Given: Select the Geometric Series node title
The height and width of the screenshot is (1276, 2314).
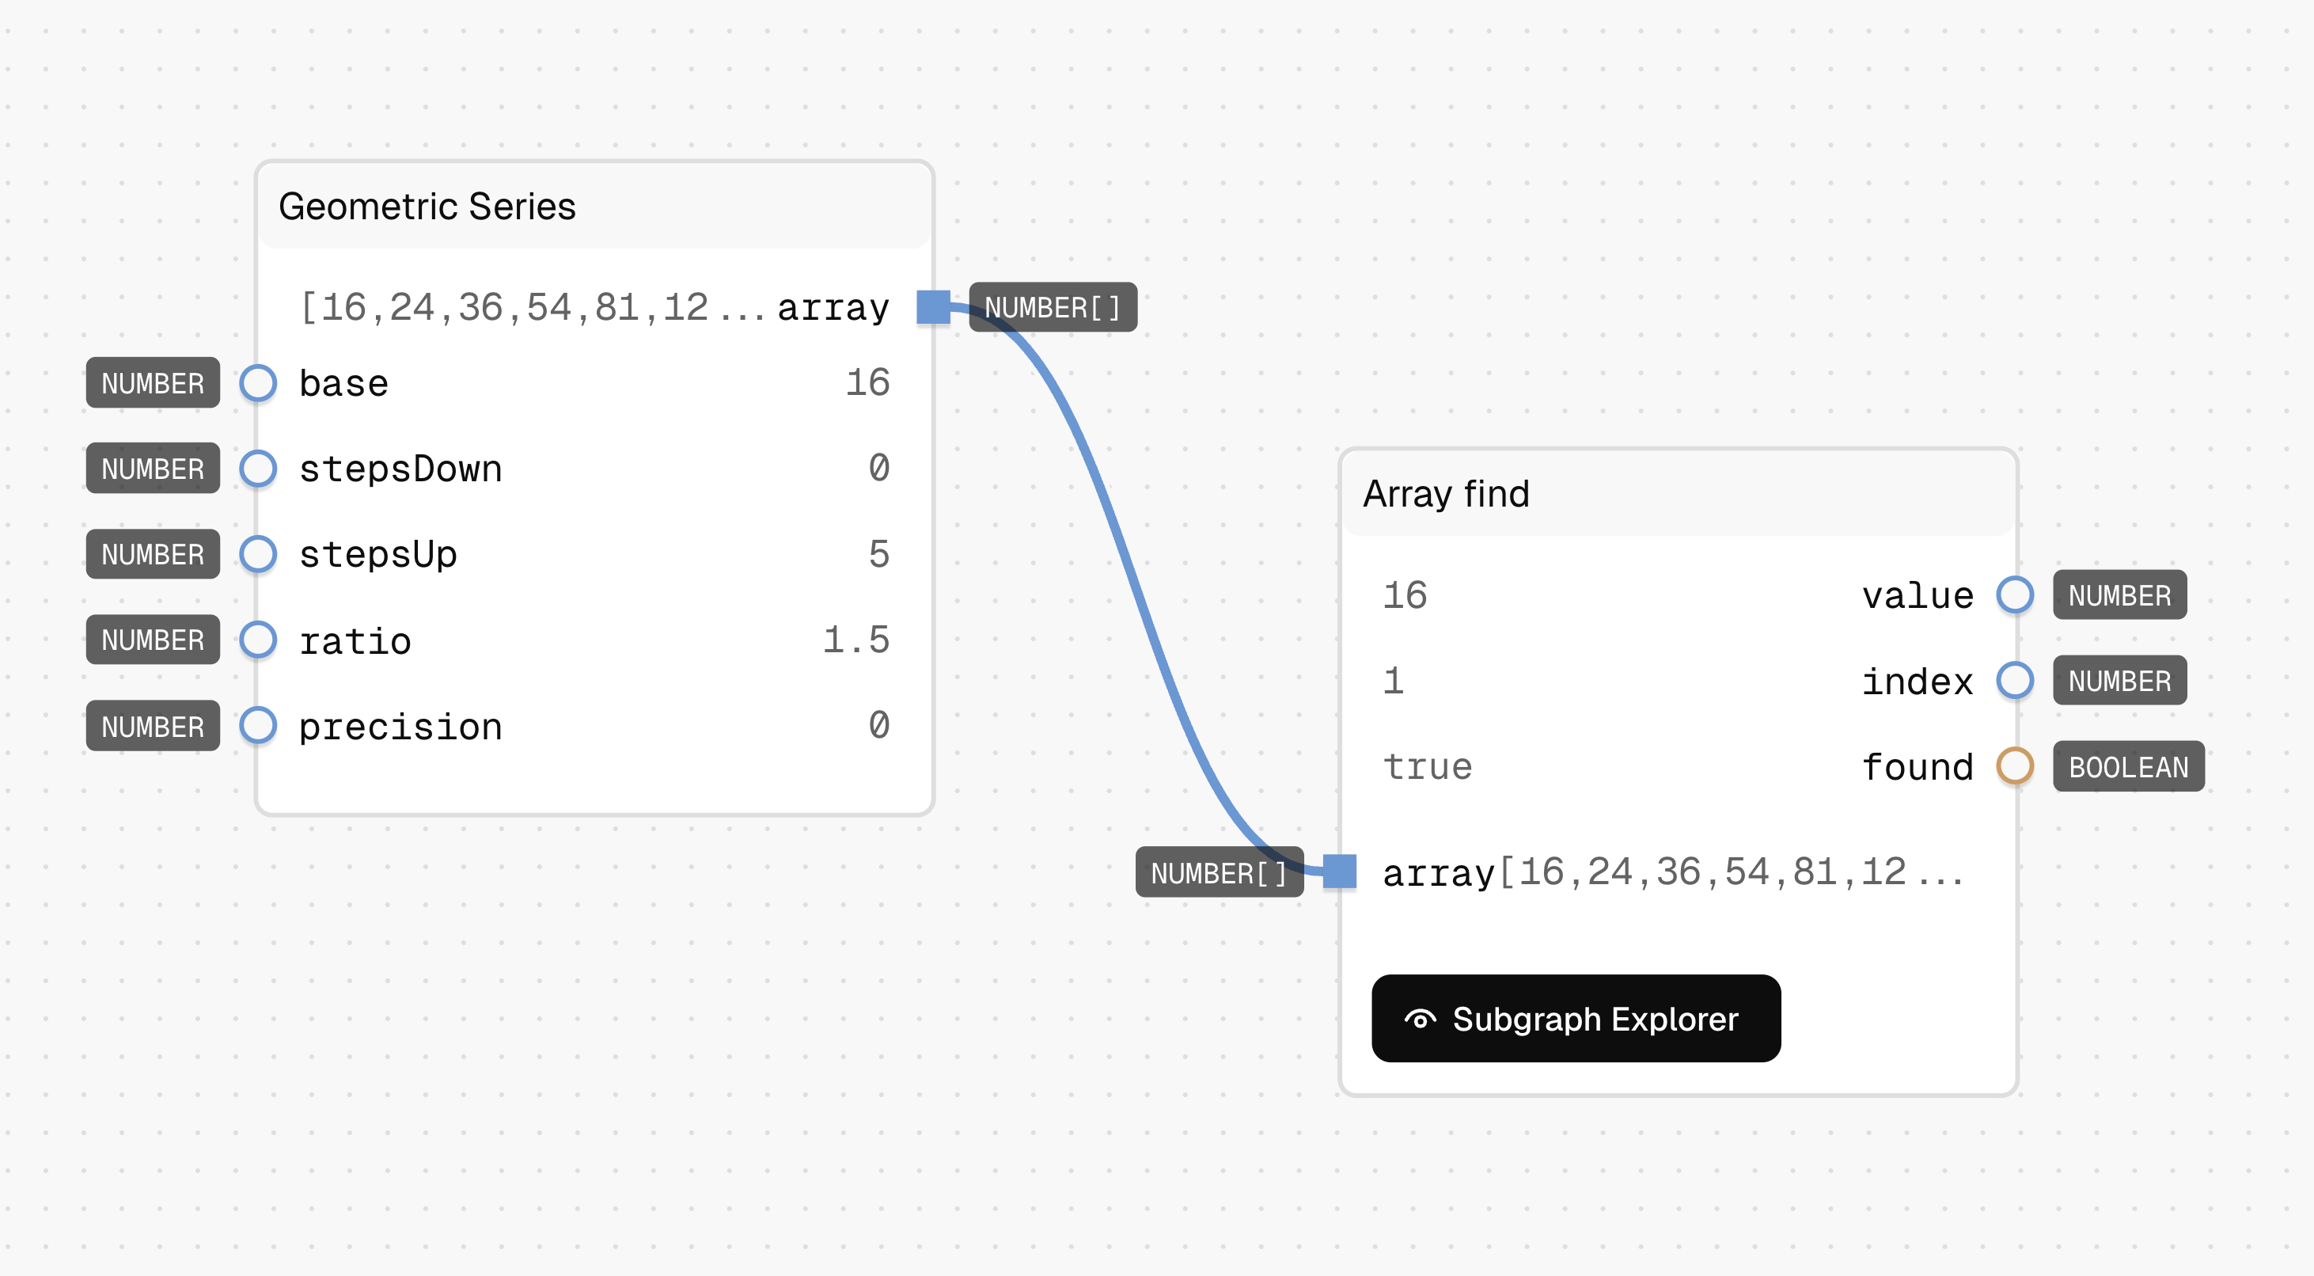Looking at the screenshot, I should coord(427,207).
